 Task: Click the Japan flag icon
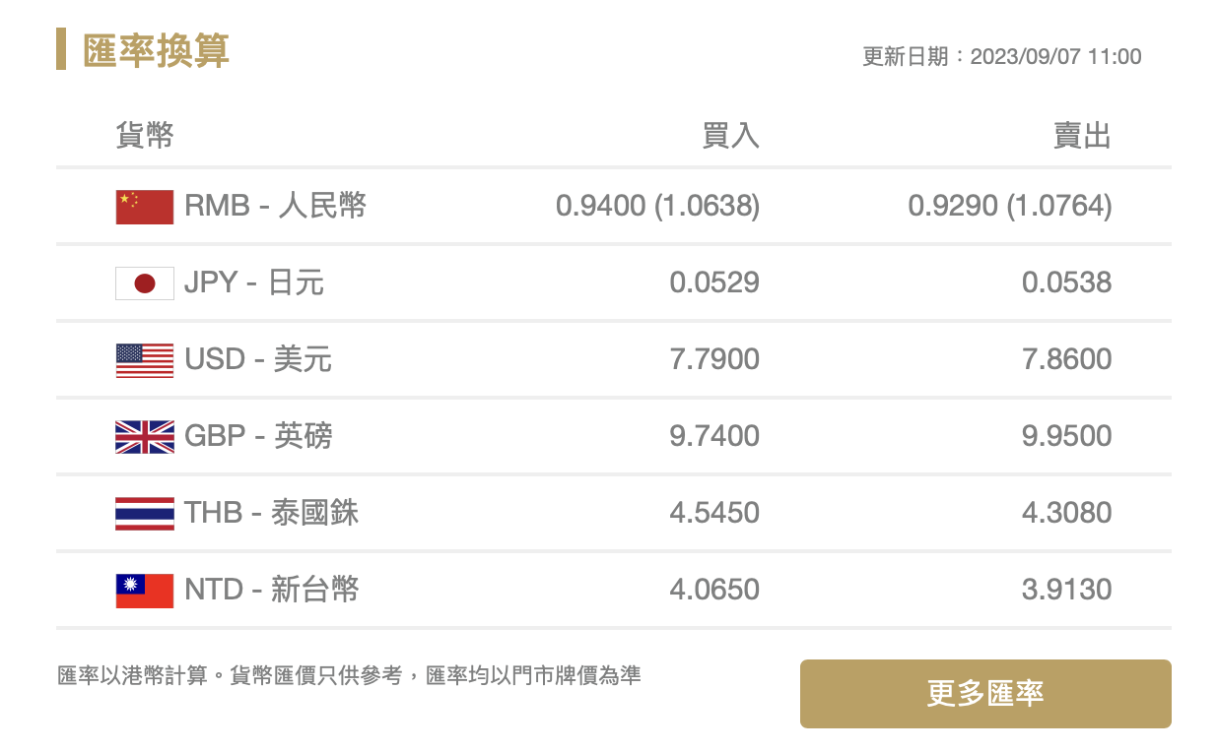[145, 283]
